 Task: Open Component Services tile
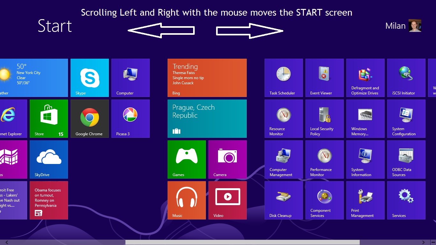point(325,200)
